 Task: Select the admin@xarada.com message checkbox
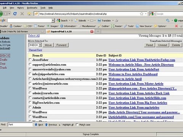point(30,93)
